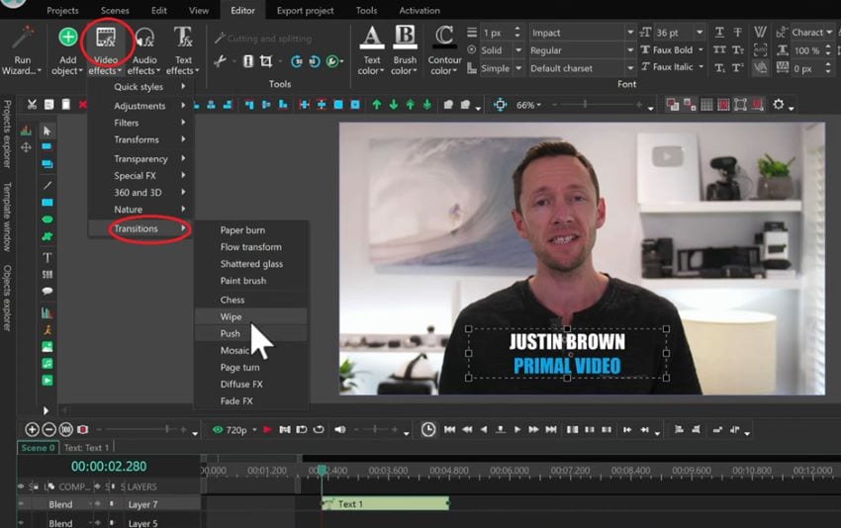
Task: Click the zoom out timeline minus icon
Action: coord(48,429)
